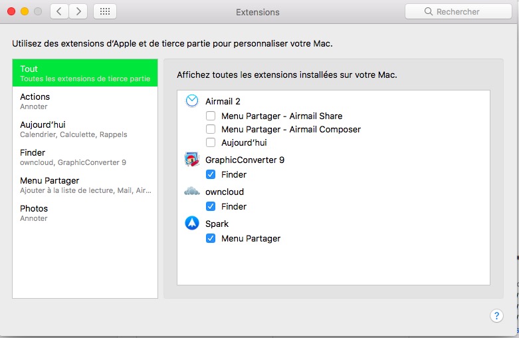Minimize window with yellow button
Screen dimensions: 519x338
[x=25, y=11]
